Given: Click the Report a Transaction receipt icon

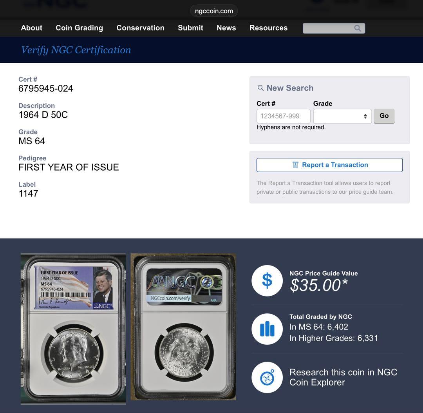Looking at the screenshot, I should 295,165.
